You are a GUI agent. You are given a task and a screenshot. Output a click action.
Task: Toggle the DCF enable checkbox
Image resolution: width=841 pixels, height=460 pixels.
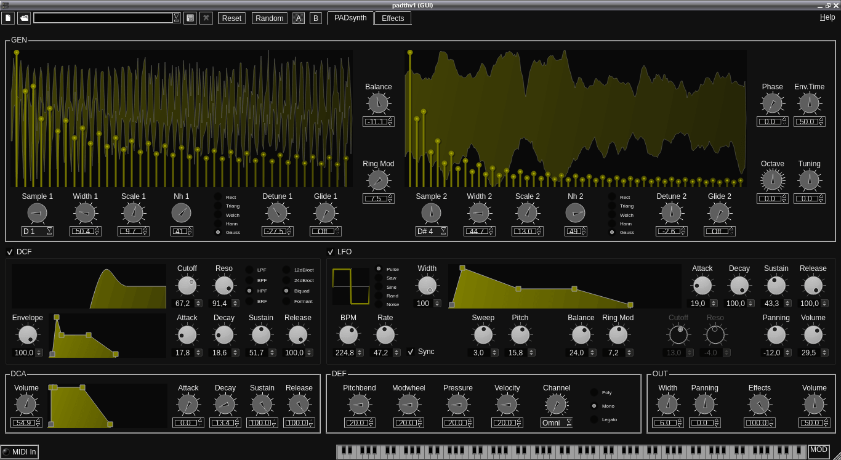point(10,252)
